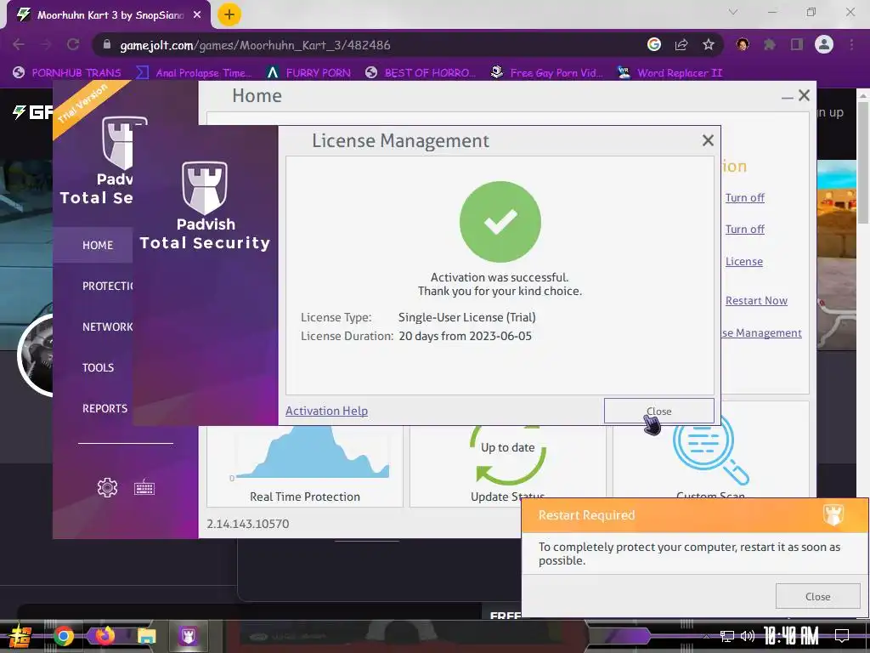Click the taskbar clock showing 10:40 AM
870x653 pixels.
click(791, 636)
